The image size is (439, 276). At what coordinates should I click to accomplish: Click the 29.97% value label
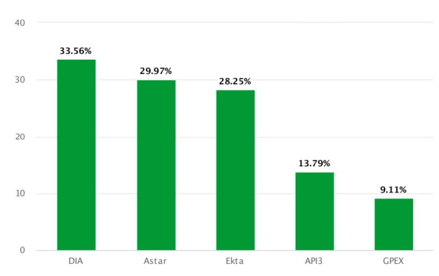click(x=156, y=71)
